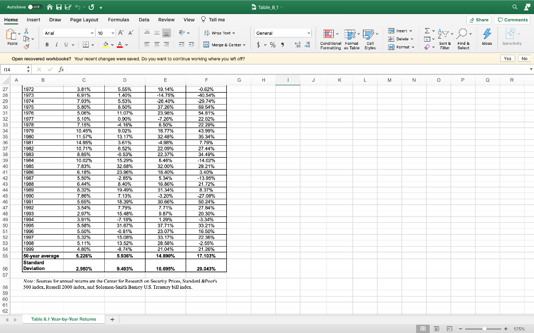534x333 pixels.
Task: Apply Percent Style format
Action: pyautogui.click(x=273, y=45)
